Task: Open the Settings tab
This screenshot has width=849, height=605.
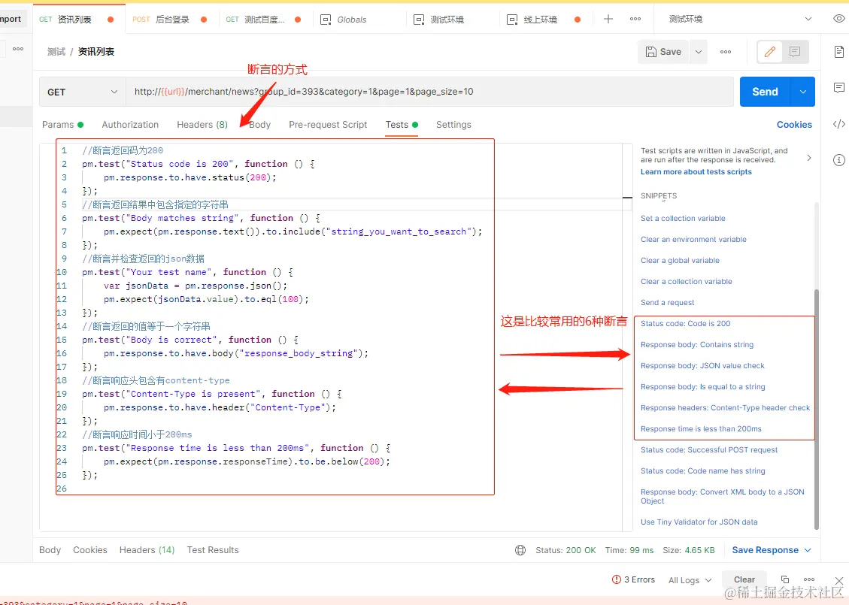Action: coord(453,125)
